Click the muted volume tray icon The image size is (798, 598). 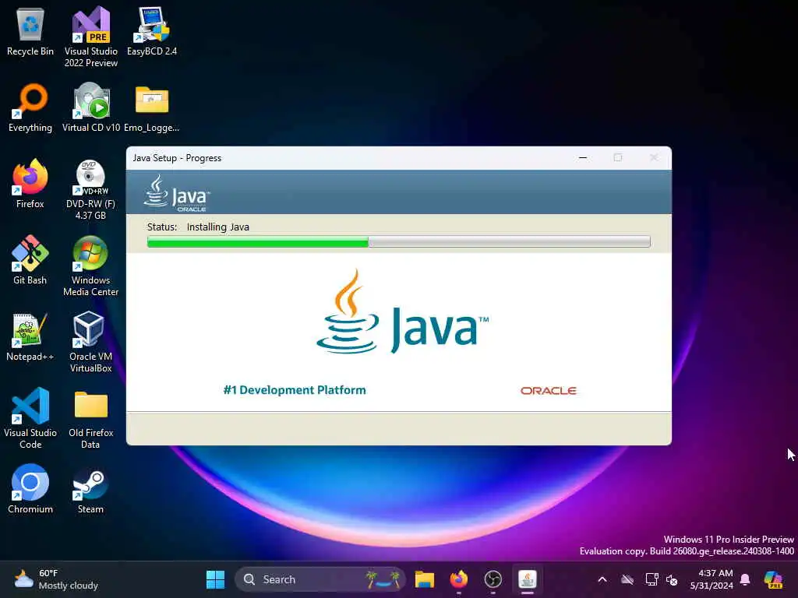(x=672, y=579)
